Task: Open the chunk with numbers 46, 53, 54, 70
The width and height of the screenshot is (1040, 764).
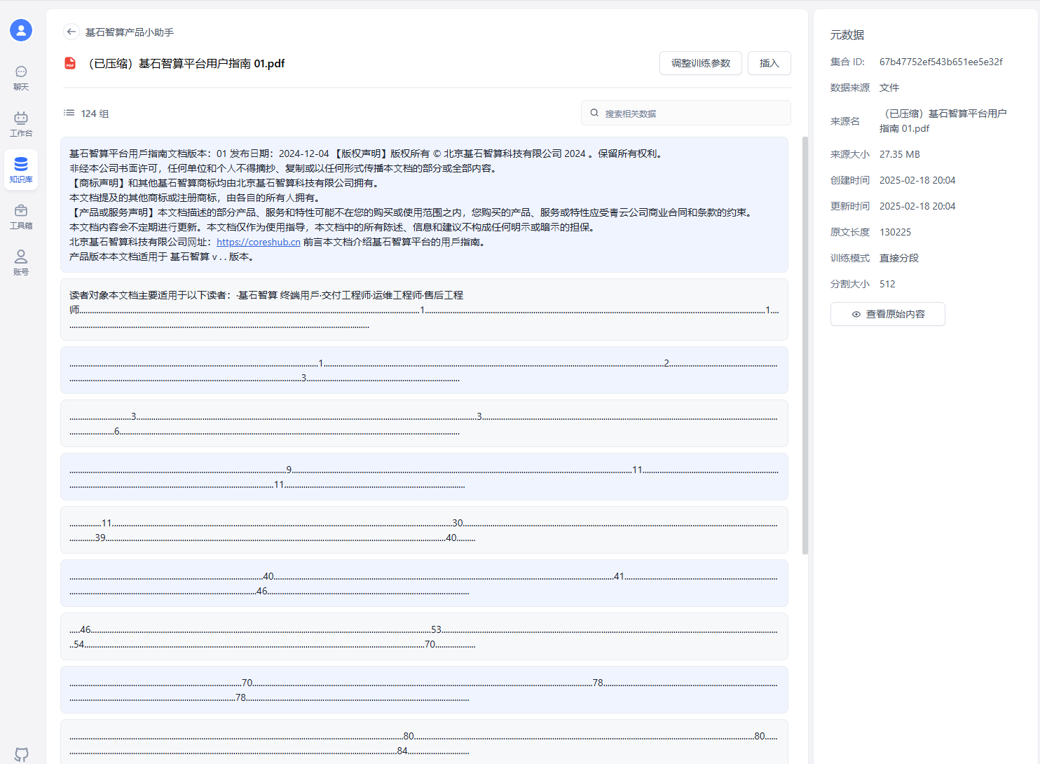Action: (424, 636)
